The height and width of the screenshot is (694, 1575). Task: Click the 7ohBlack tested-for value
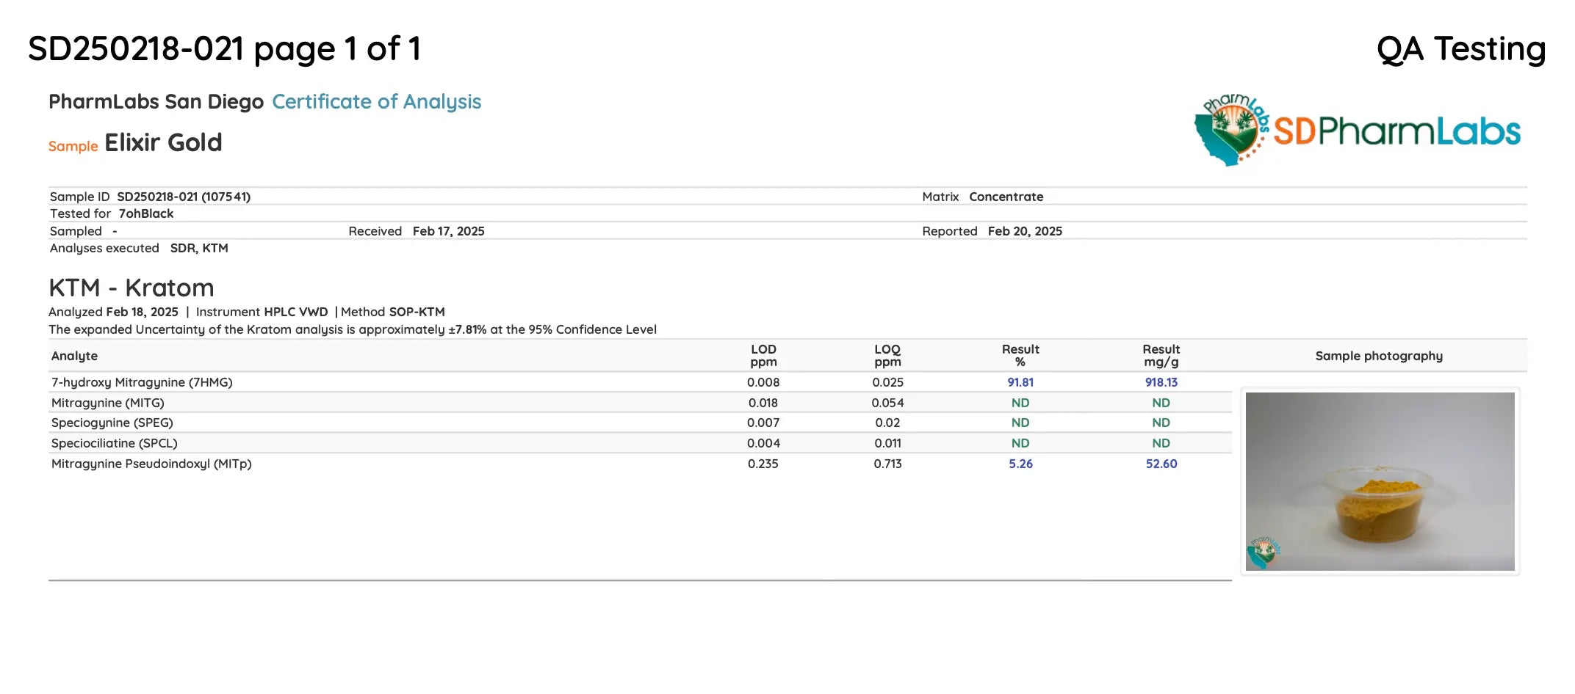click(146, 213)
